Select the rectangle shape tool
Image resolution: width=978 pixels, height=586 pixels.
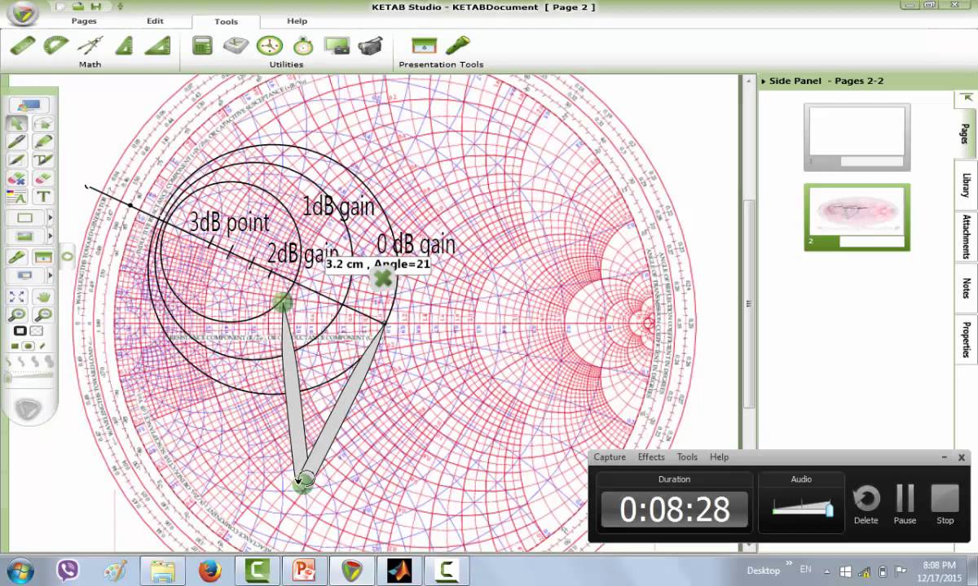tap(24, 217)
